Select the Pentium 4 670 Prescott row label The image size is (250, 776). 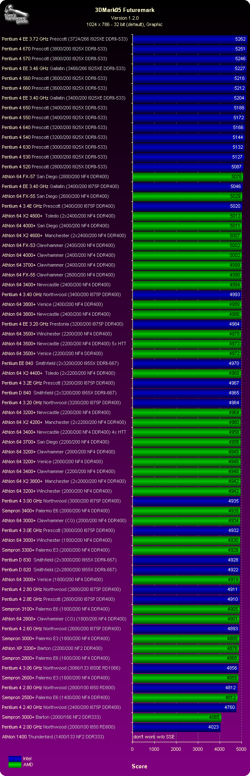(x=54, y=49)
